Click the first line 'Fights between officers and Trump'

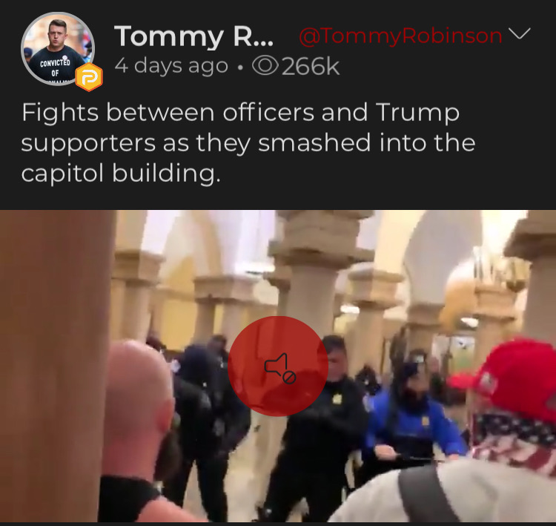(240, 113)
